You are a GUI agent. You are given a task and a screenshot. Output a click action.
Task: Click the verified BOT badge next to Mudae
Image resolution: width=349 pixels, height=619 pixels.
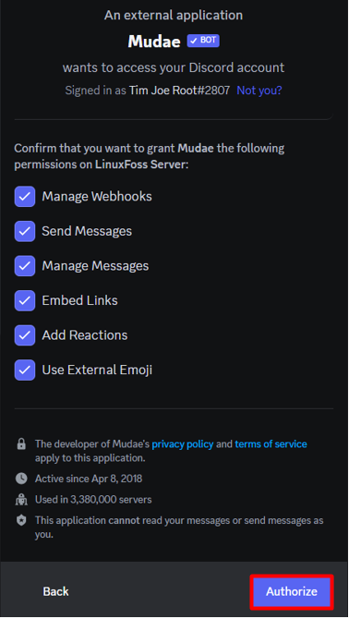(x=203, y=41)
